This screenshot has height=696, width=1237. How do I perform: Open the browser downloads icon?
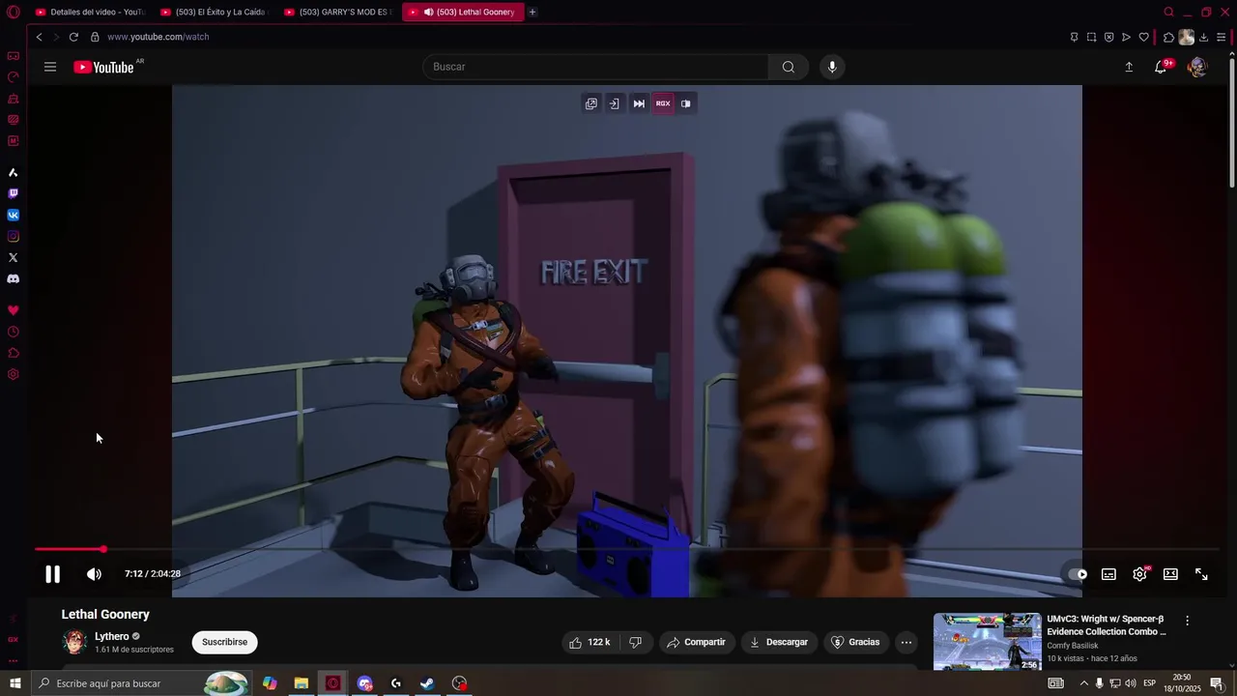[x=1203, y=37]
